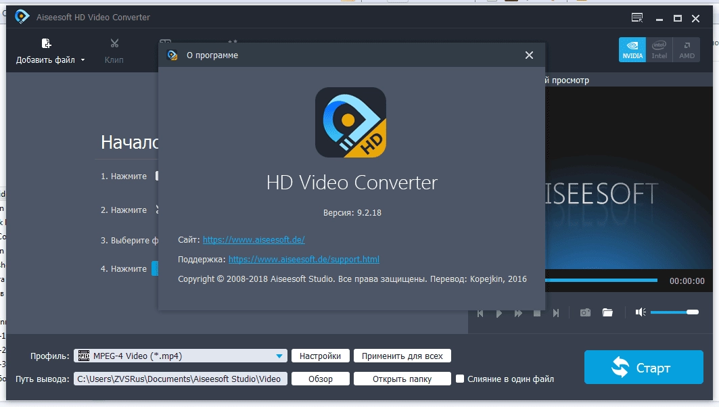This screenshot has width=719, height=407.
Task: Open the main window menu icon
Action: pos(637,18)
